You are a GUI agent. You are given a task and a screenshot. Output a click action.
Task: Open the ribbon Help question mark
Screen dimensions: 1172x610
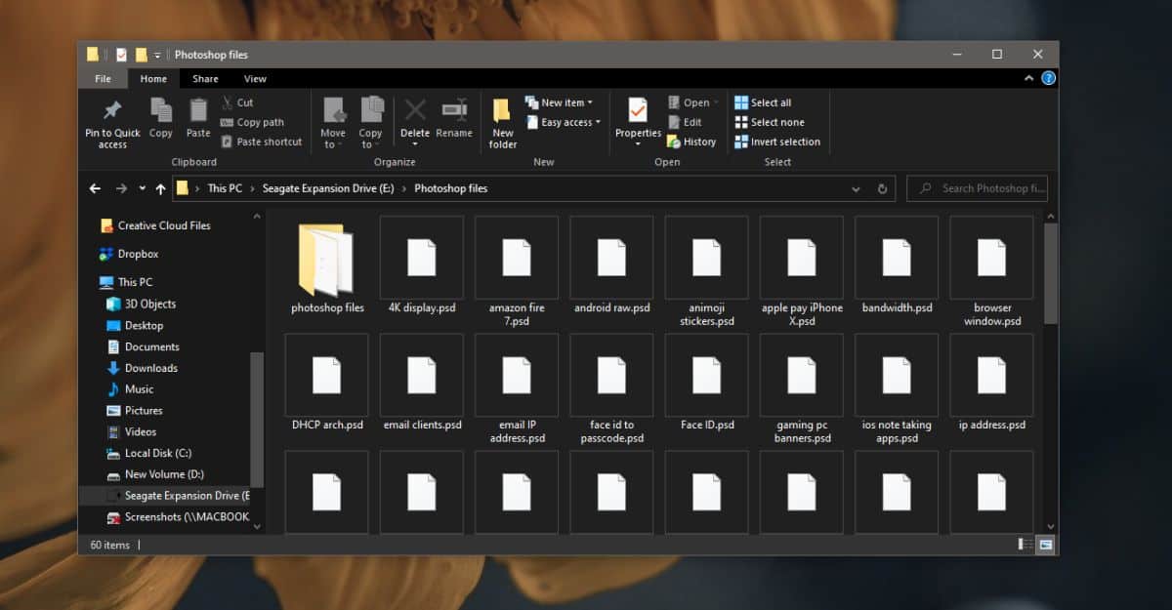[1048, 79]
